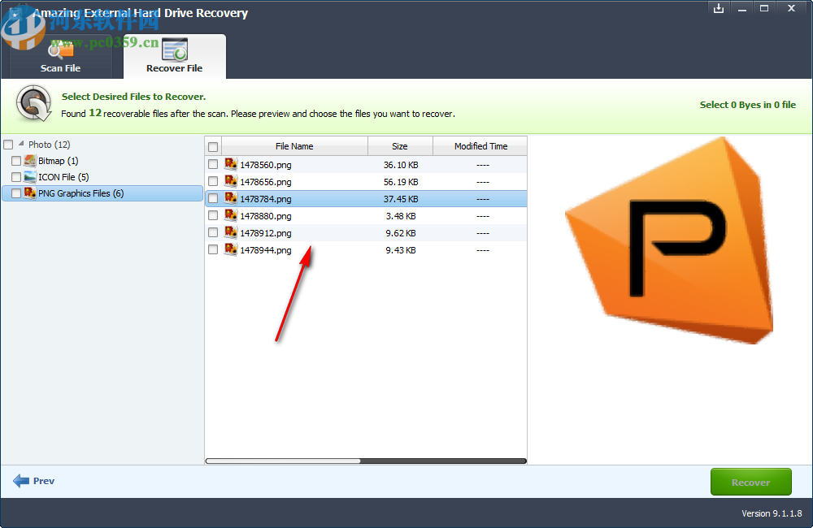Click the green Recover button
The width and height of the screenshot is (813, 528).
point(750,482)
